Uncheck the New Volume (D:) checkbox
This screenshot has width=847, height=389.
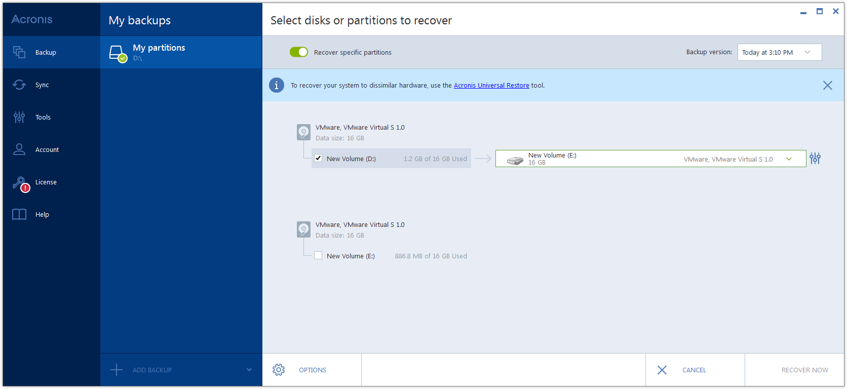pyautogui.click(x=318, y=158)
